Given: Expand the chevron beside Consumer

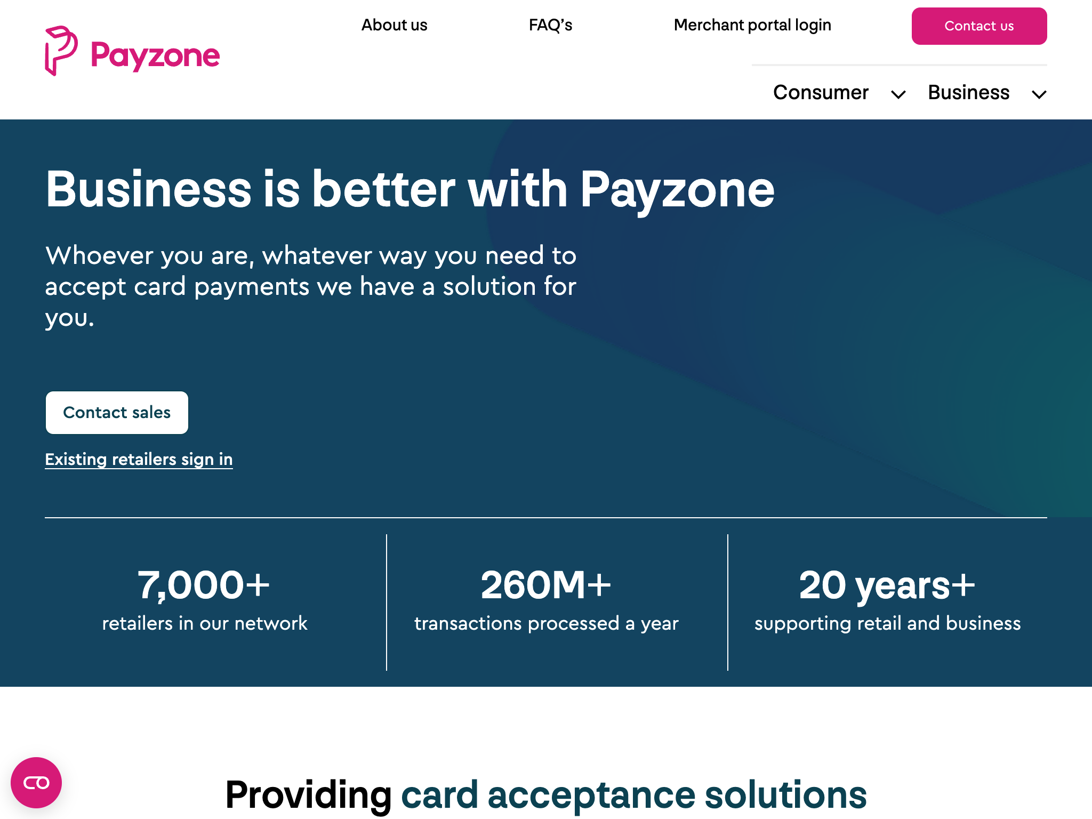Looking at the screenshot, I should pyautogui.click(x=898, y=95).
